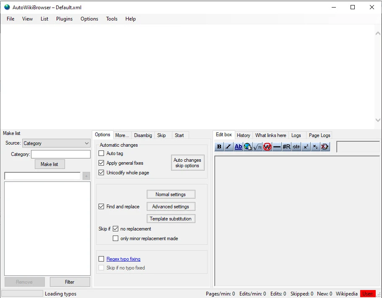Insert internal link with Ab icon
Image resolution: width=382 pixels, height=298 pixels.
238,147
